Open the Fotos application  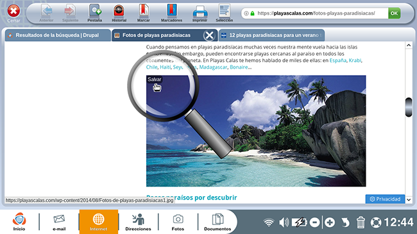pos(178,222)
